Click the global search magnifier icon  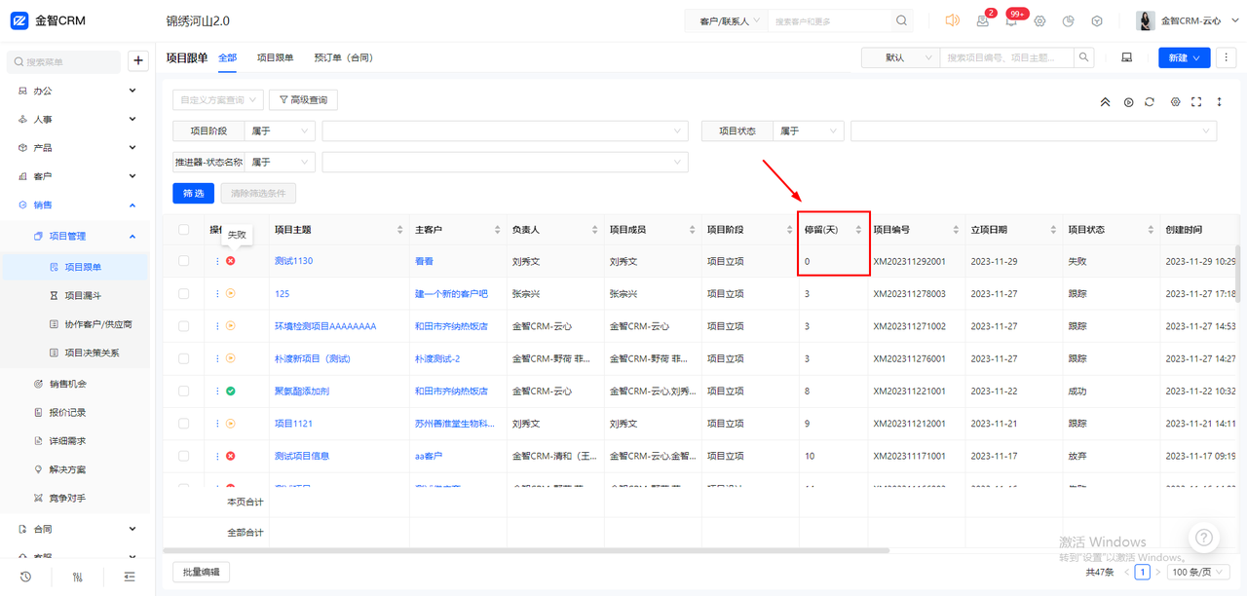[902, 20]
